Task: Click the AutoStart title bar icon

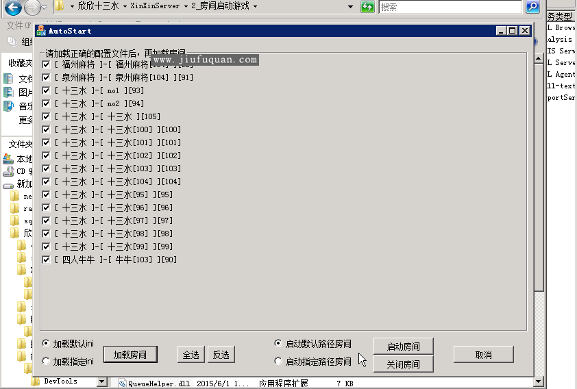Action: tap(40, 31)
